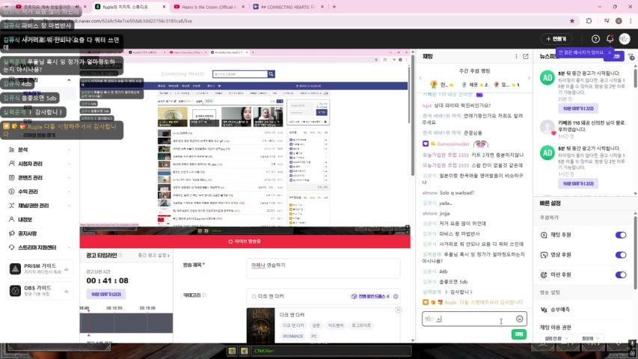
Task: Click 10분 미루기 under first AD notice
Action: [x=577, y=108]
